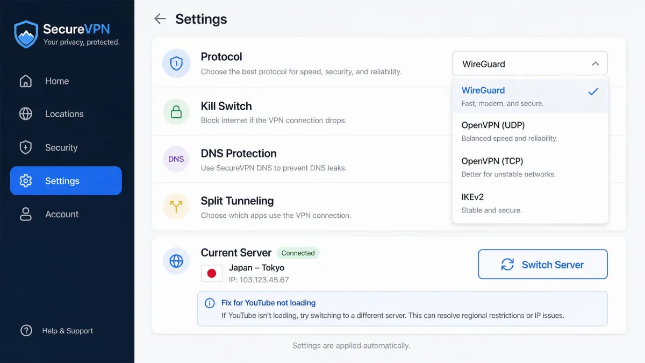This screenshot has height=363, width=645.
Task: Click 'Choose which apps use the VPN connection.'
Action: coord(276,215)
